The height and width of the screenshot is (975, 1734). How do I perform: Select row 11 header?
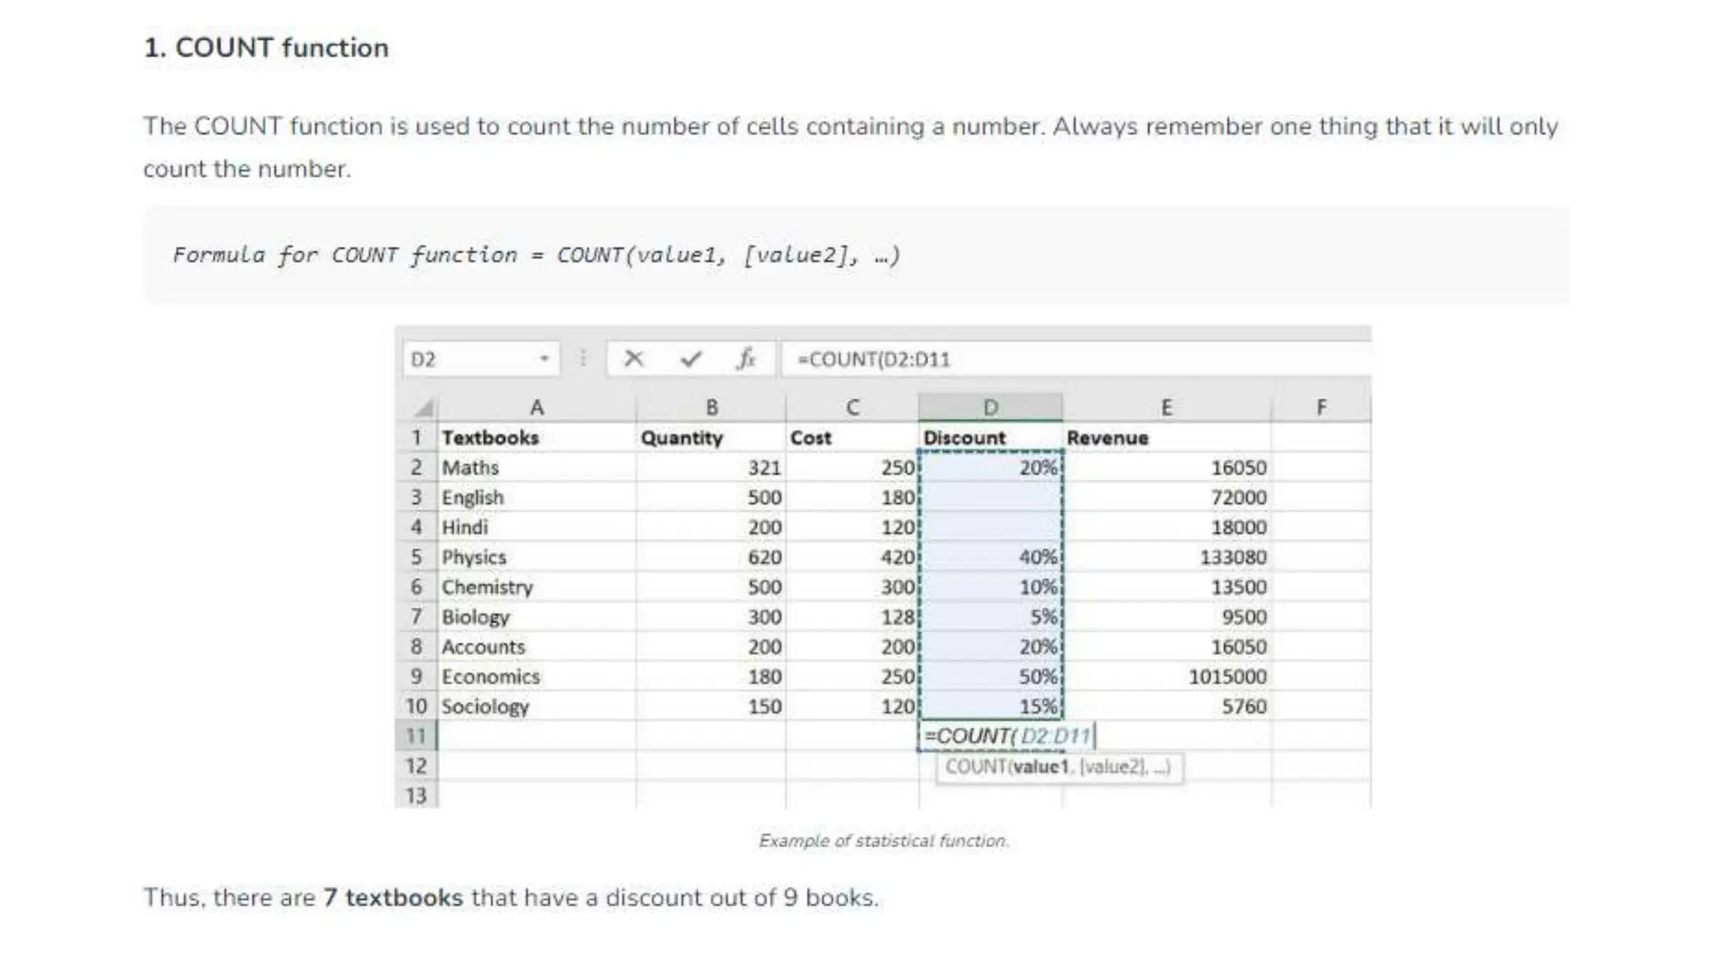click(x=416, y=735)
